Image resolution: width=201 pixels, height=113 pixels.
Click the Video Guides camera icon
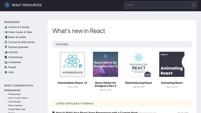(x=6, y=32)
